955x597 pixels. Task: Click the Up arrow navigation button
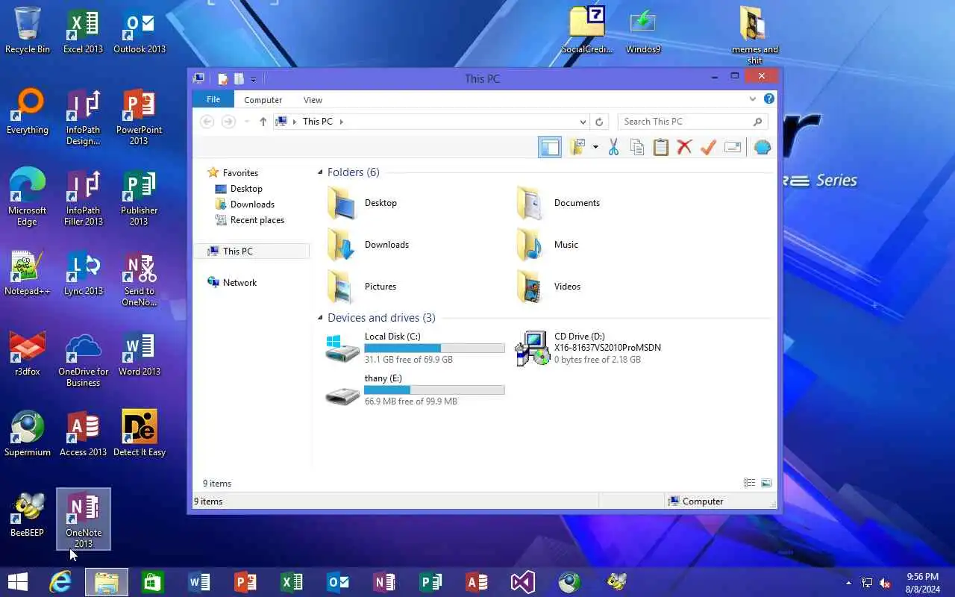[263, 122]
